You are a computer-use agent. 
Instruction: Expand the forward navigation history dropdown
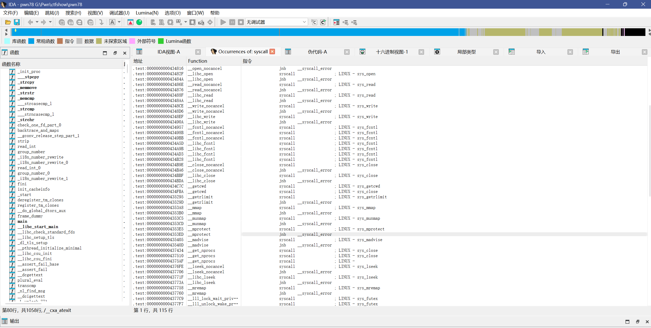tap(50, 22)
